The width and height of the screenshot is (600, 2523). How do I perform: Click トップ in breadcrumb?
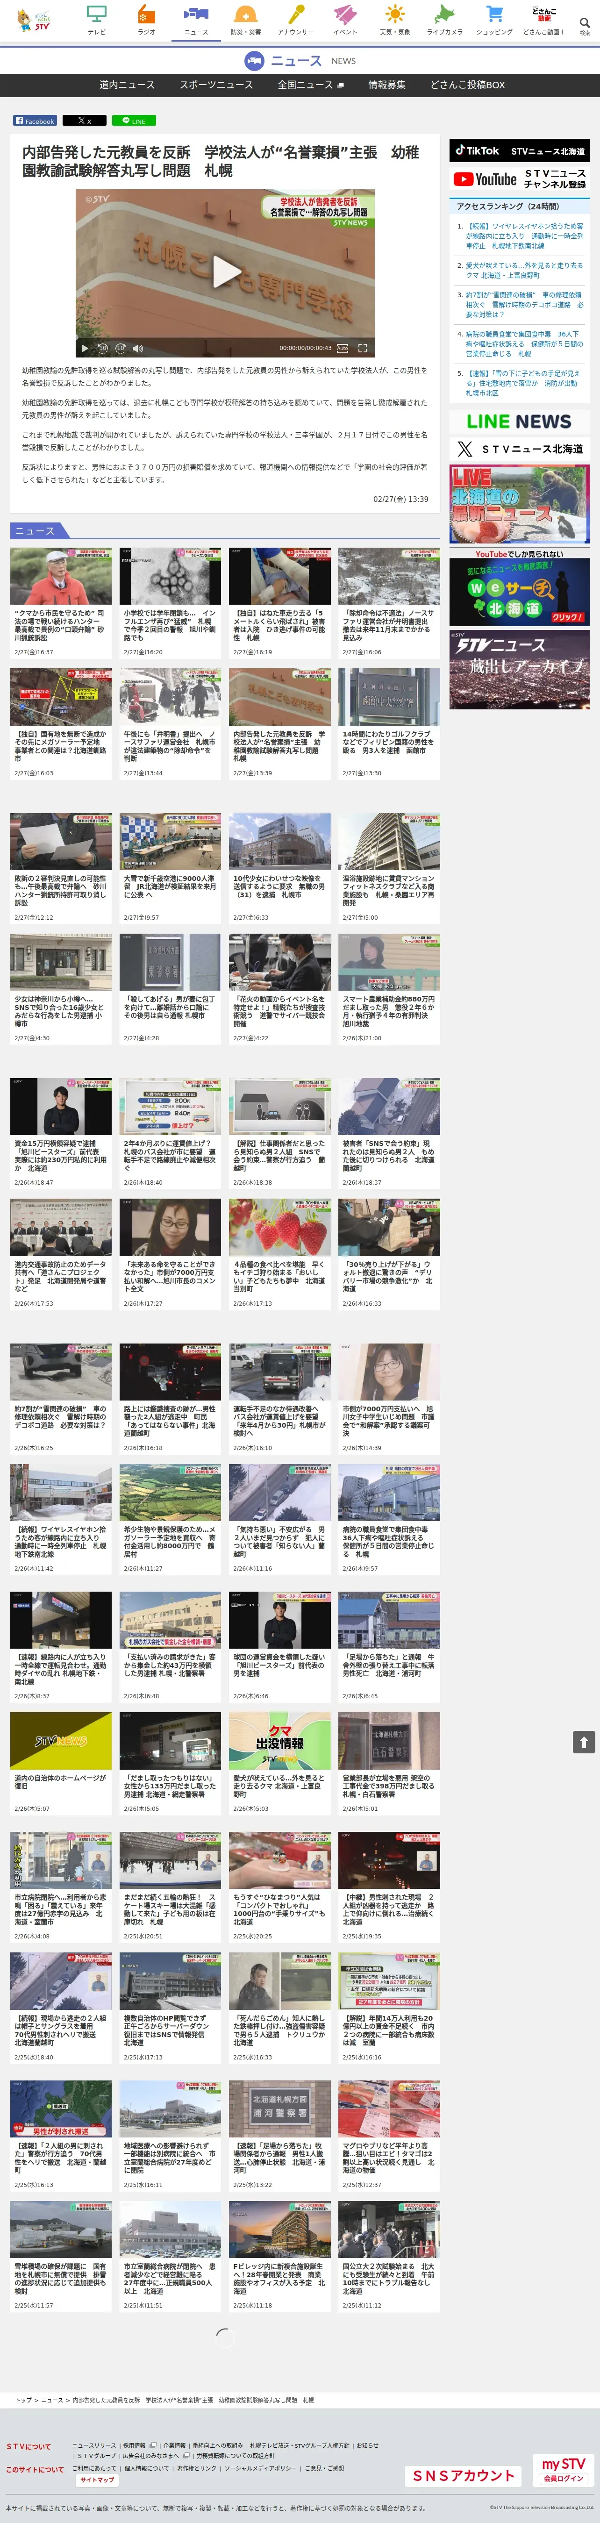pyautogui.click(x=23, y=2401)
